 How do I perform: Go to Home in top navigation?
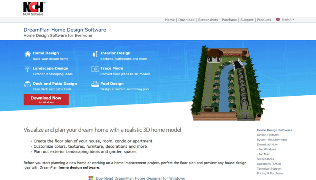170,20
